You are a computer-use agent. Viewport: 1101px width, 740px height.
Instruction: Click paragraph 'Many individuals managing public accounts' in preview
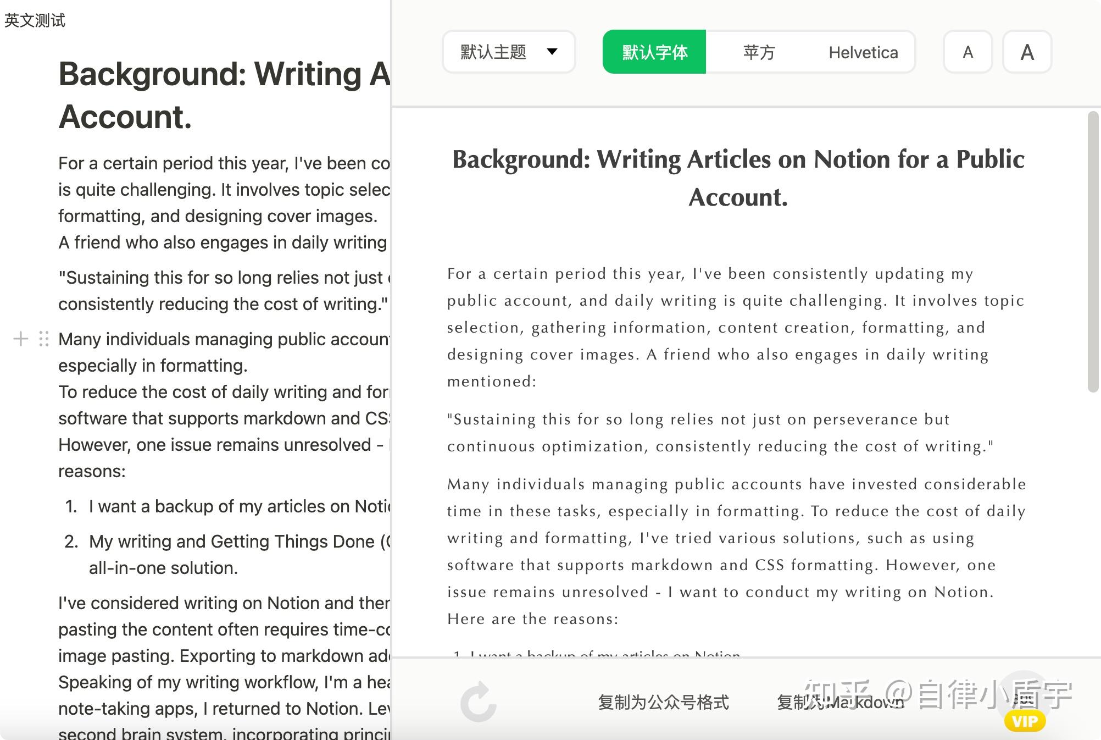[x=736, y=551]
